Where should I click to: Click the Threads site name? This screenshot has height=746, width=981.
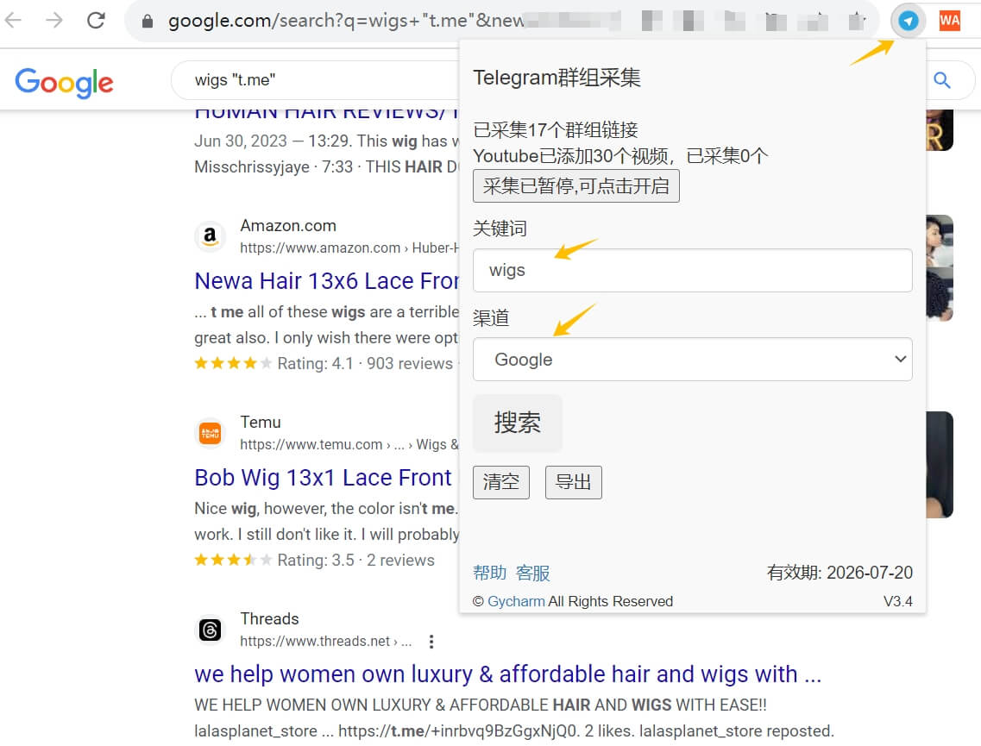[x=270, y=618]
